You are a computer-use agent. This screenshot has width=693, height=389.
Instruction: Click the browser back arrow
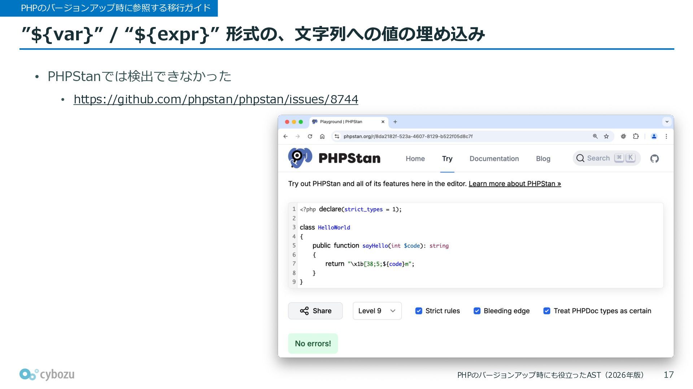[286, 137]
